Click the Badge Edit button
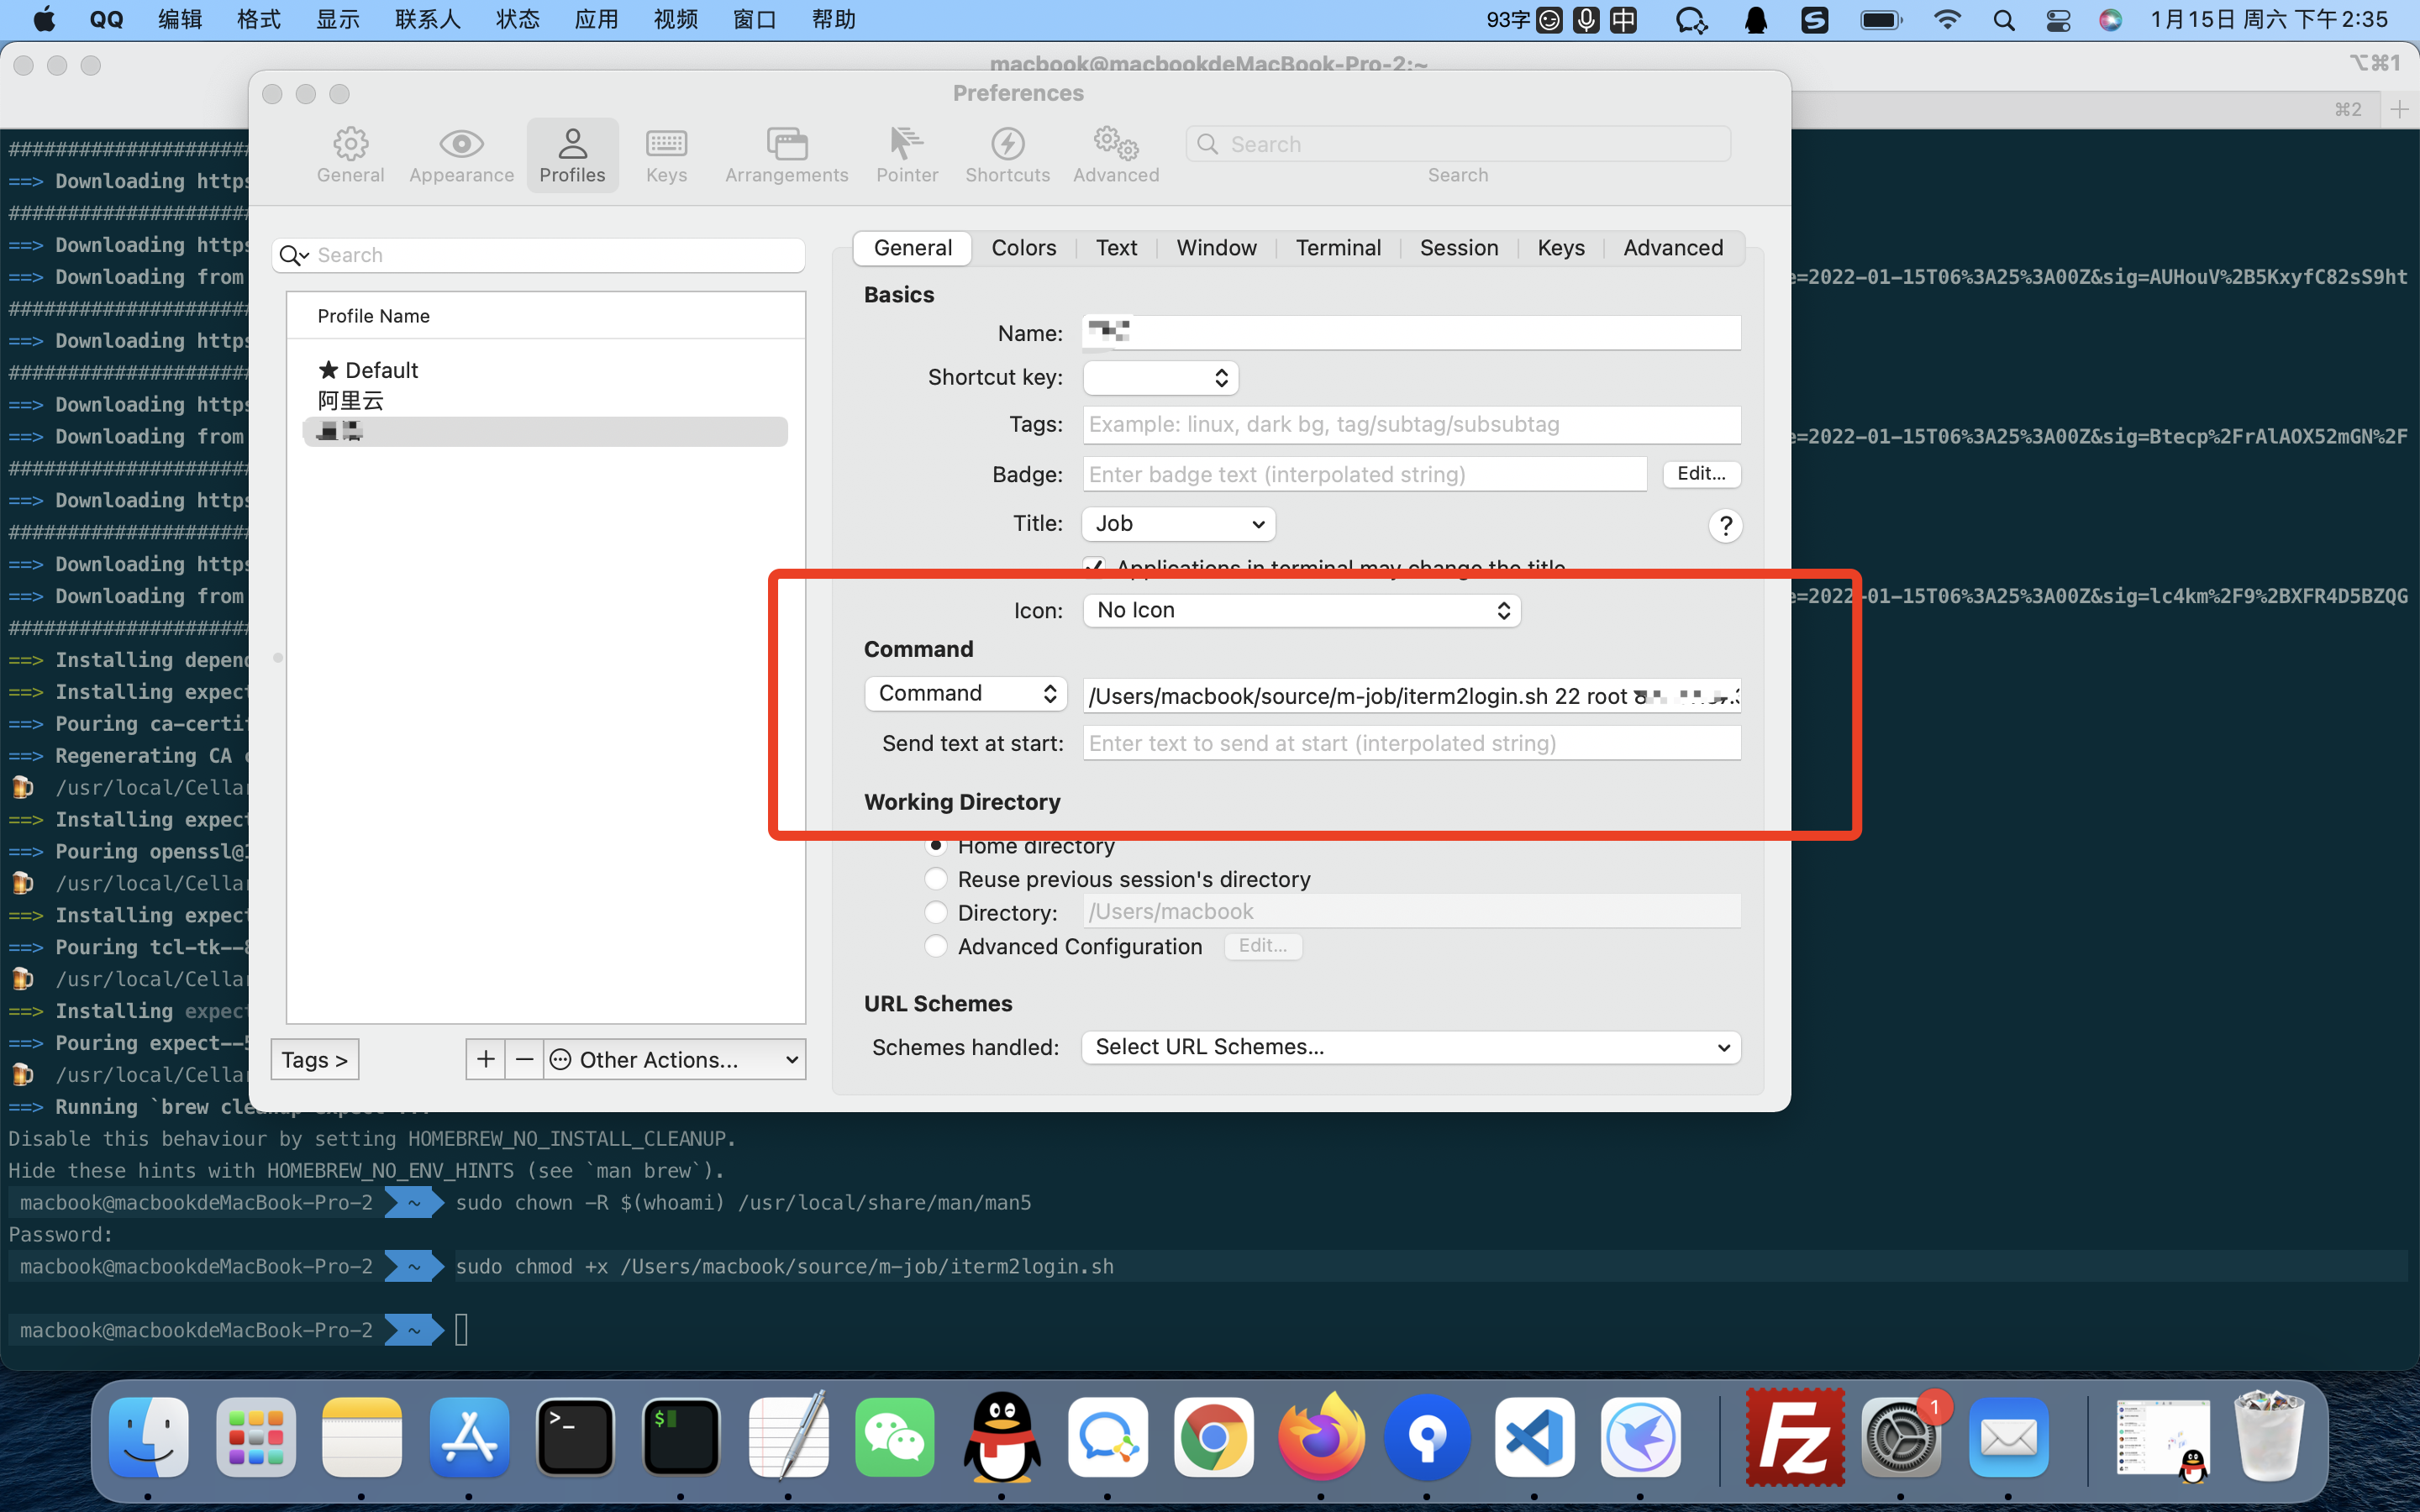2420x1512 pixels. tap(1700, 474)
